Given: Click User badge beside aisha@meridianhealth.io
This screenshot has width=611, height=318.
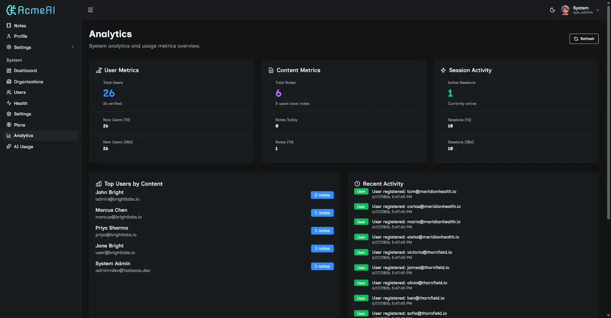Looking at the screenshot, I should (x=361, y=237).
